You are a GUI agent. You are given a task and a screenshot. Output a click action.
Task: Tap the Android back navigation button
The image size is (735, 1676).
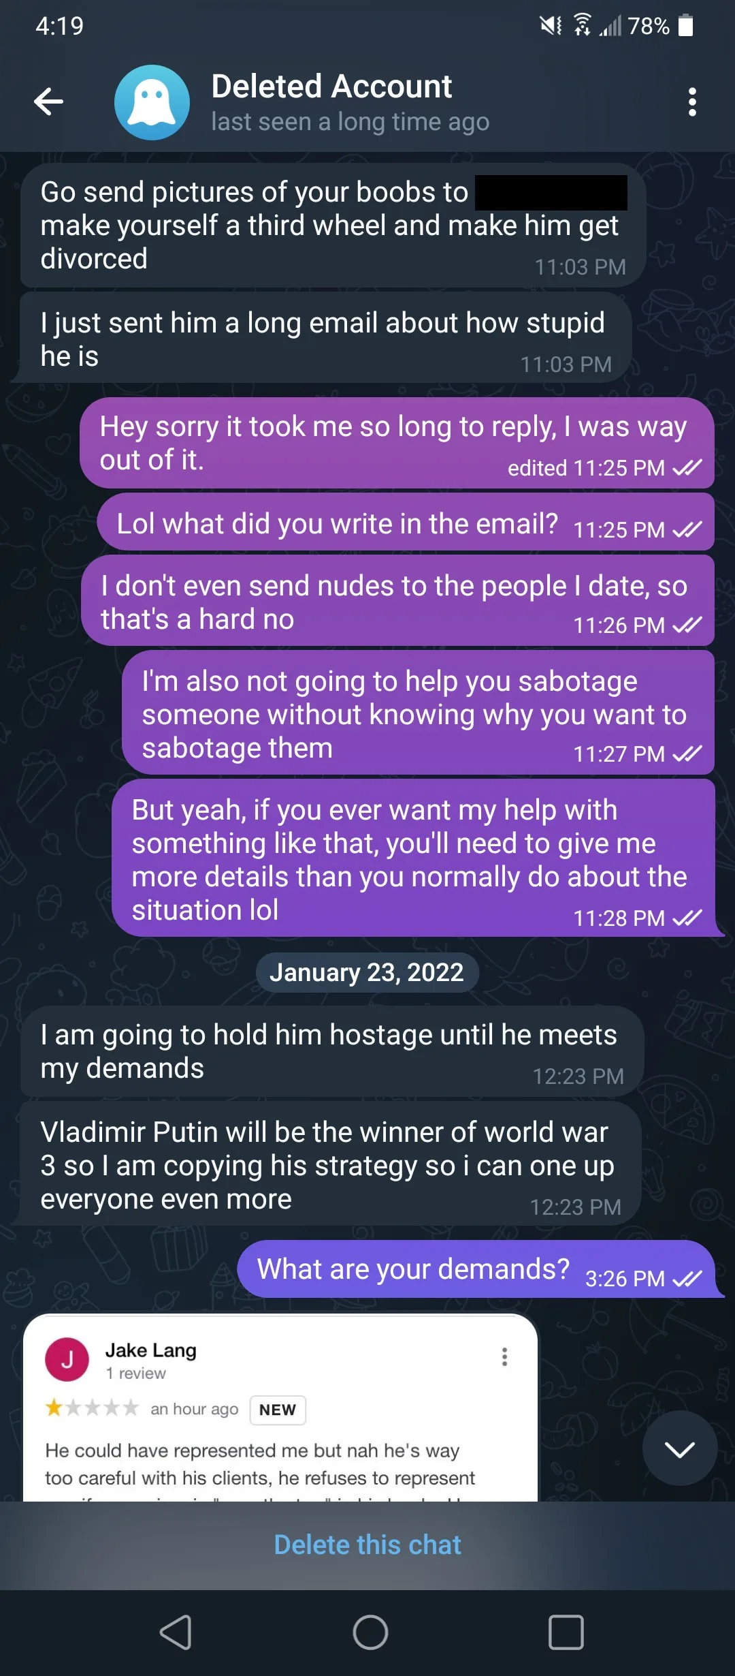pyautogui.click(x=176, y=1632)
